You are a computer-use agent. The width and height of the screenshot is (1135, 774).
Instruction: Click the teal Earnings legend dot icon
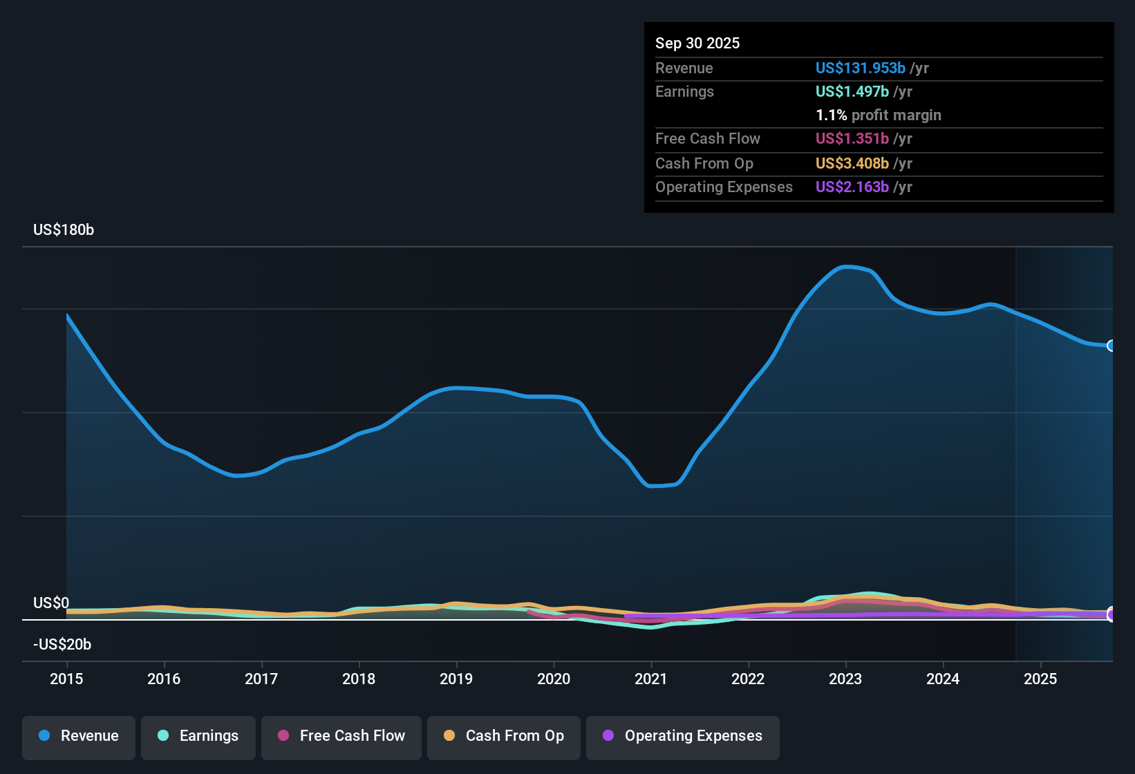point(163,736)
